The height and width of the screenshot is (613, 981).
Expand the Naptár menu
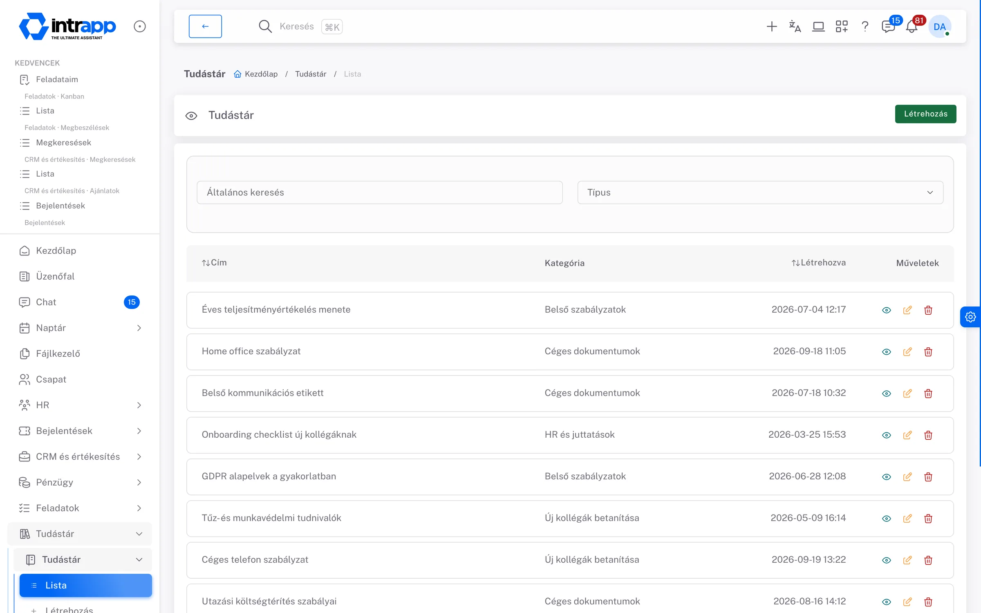80,328
